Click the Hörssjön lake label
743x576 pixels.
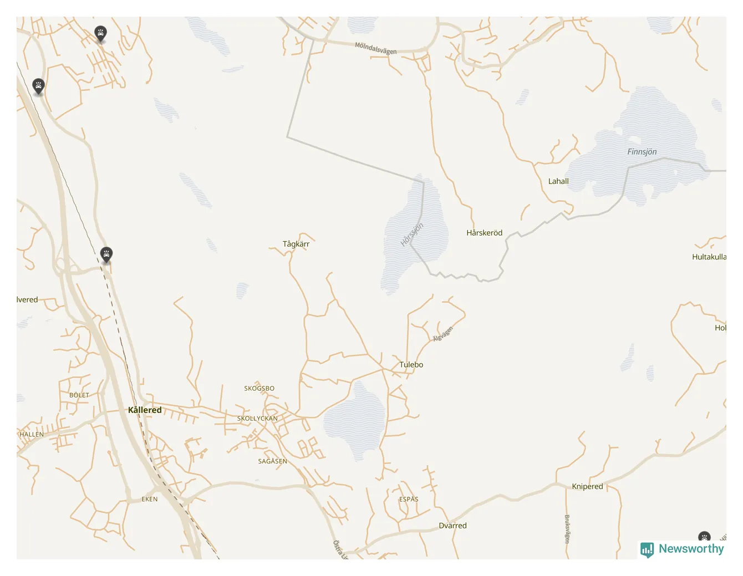pos(412,235)
